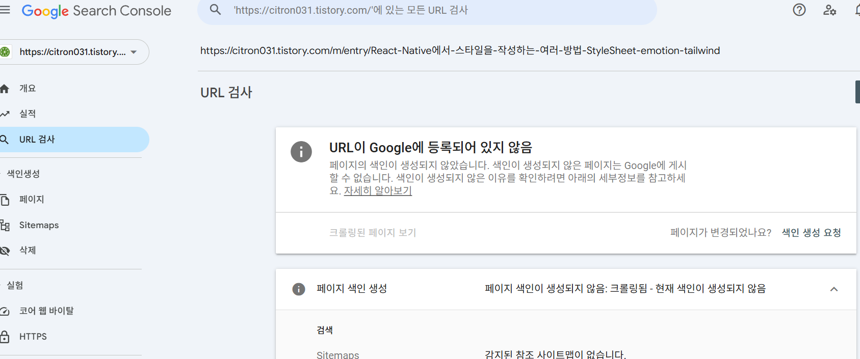This screenshot has height=359, width=860.
Task: Click the Google Search Console logo
Action: (x=96, y=11)
